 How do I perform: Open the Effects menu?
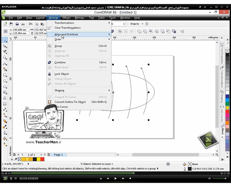coord(66,18)
